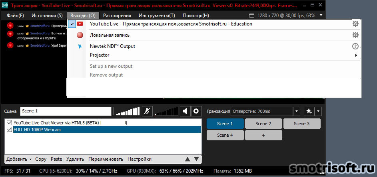377x177 pixels.
Task: Open source Настройки
Action: point(140,159)
